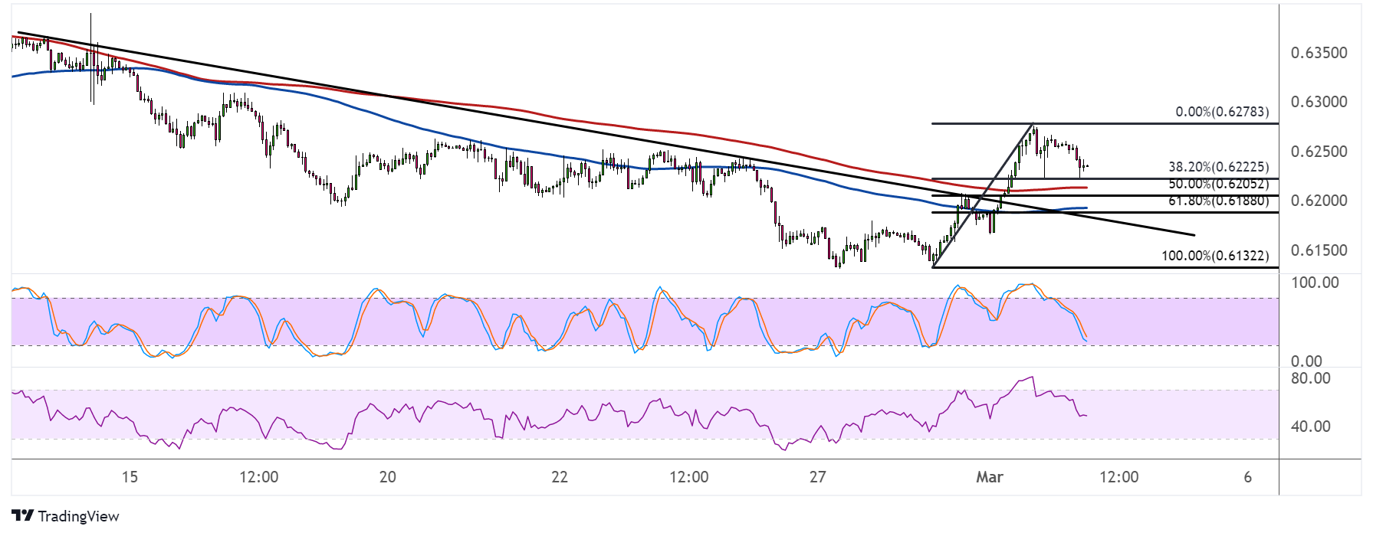Click the 40.00 RSI scale label
This screenshot has height=536, width=1373.
pyautogui.click(x=1310, y=427)
